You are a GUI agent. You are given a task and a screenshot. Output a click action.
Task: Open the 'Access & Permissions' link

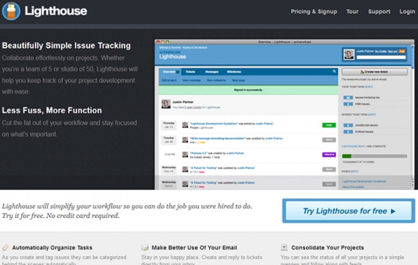click(195, 47)
